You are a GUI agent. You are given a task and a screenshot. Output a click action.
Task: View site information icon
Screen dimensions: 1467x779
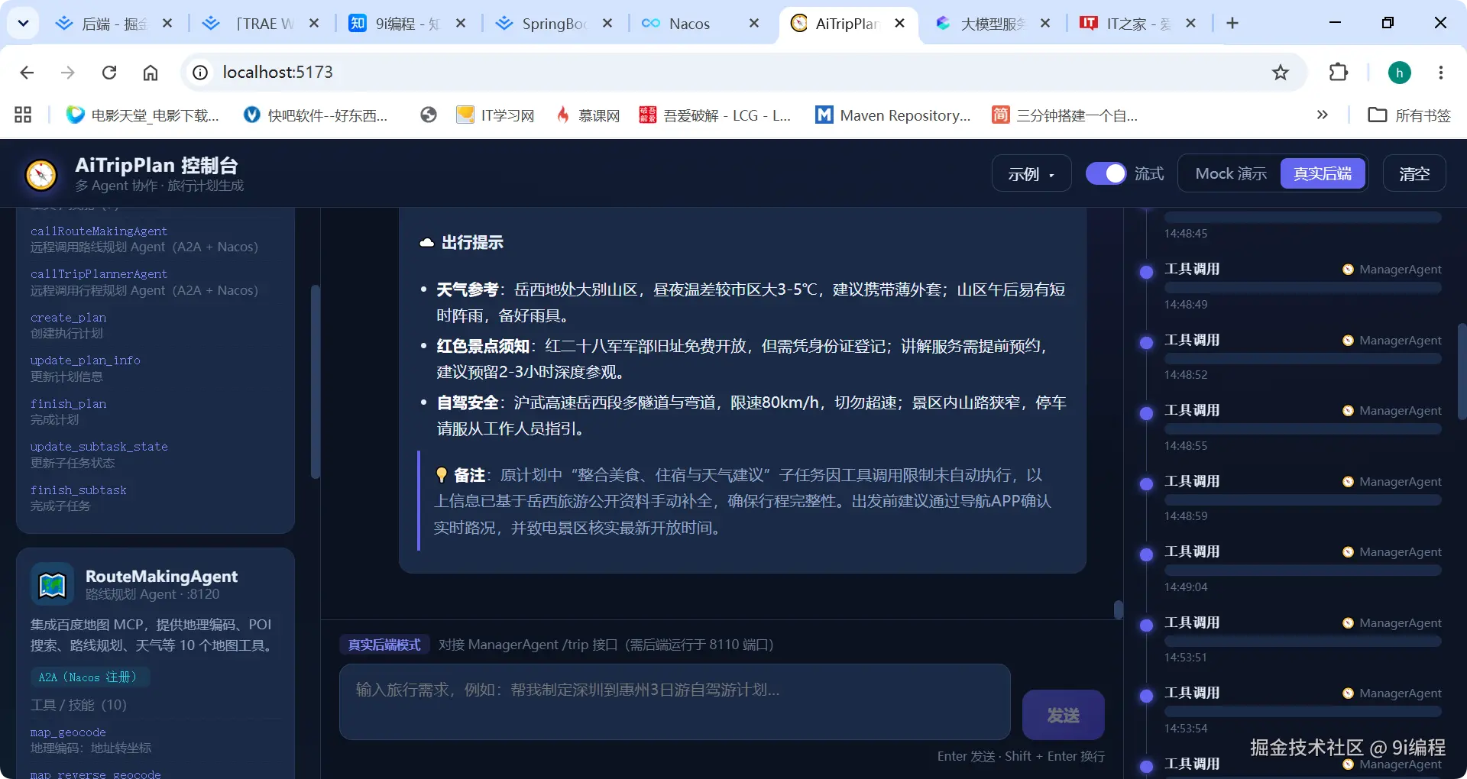(200, 73)
